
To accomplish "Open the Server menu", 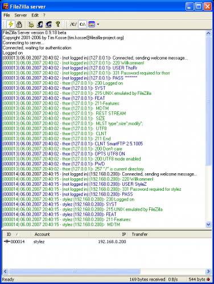I will tap(20, 15).
